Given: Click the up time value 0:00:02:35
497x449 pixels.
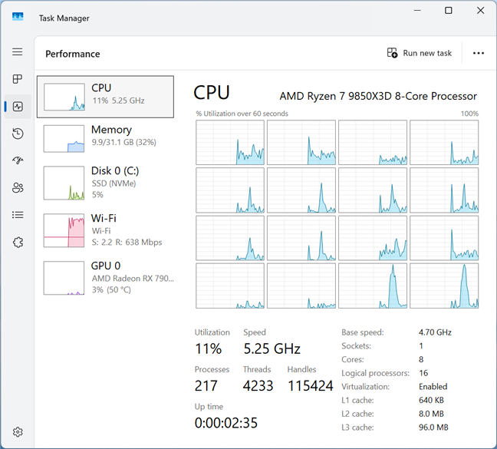Looking at the screenshot, I should 226,423.
